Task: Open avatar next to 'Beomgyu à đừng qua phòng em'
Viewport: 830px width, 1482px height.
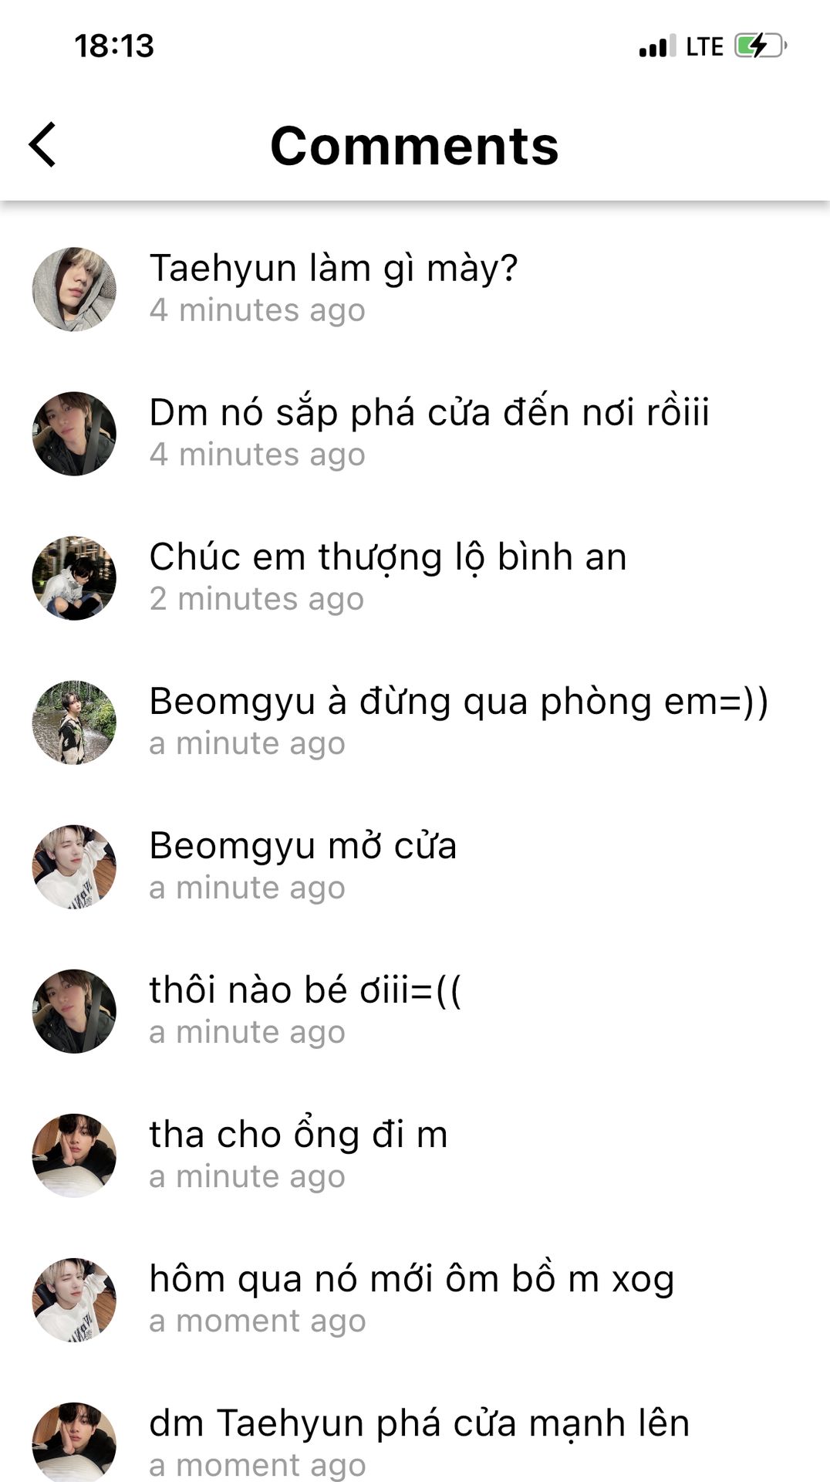Action: pyautogui.click(x=74, y=722)
